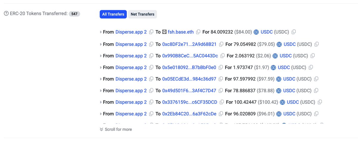This screenshot has width=358, height=141.
Task: Copy USDC token address in 1.973747 row
Action: click(311, 67)
